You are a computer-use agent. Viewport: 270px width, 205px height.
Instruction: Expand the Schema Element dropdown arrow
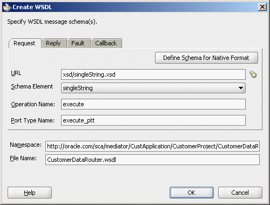tap(240, 88)
